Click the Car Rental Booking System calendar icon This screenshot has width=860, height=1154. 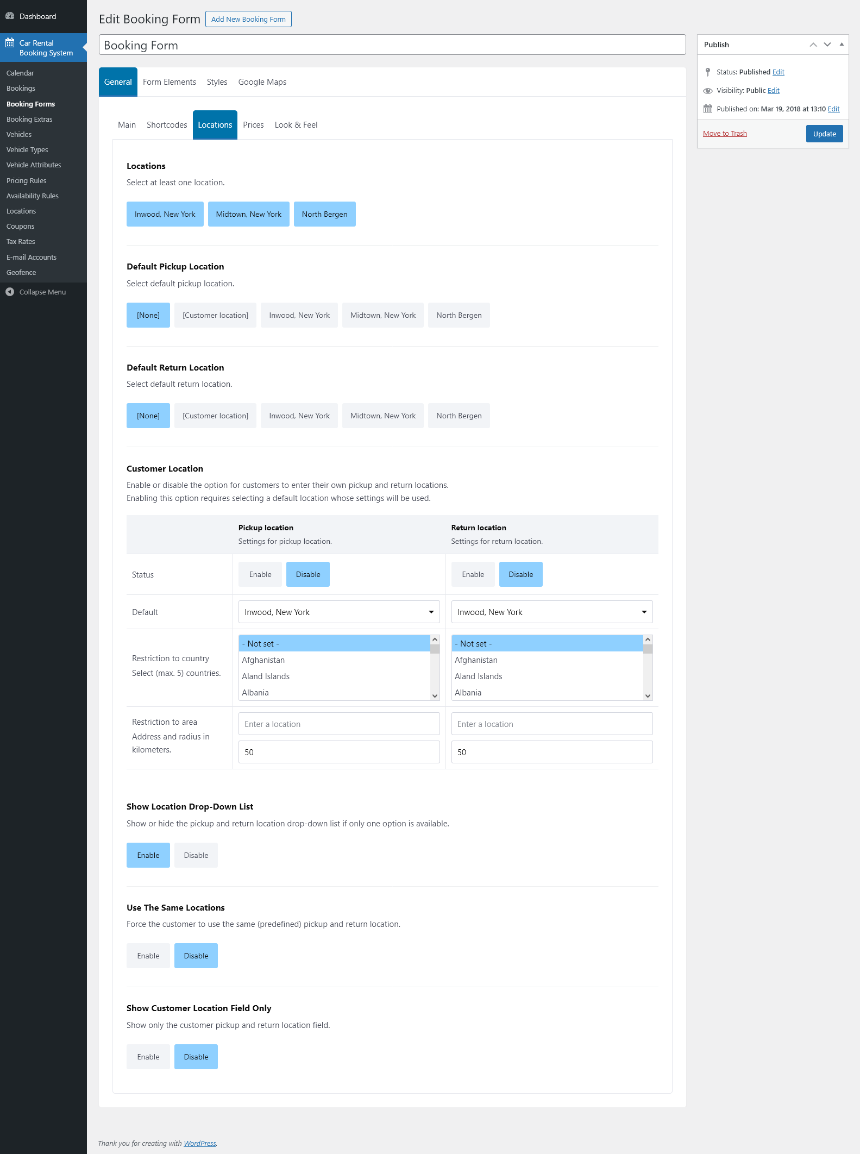coord(10,43)
